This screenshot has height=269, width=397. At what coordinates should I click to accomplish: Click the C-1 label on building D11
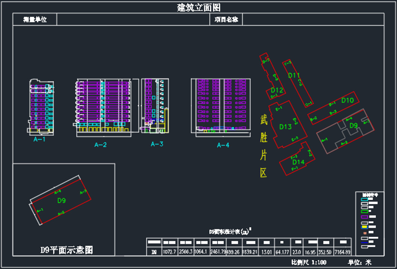point(309,104)
